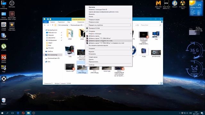Open Этот компьютер desktop icon

pyautogui.click(x=4, y=5)
